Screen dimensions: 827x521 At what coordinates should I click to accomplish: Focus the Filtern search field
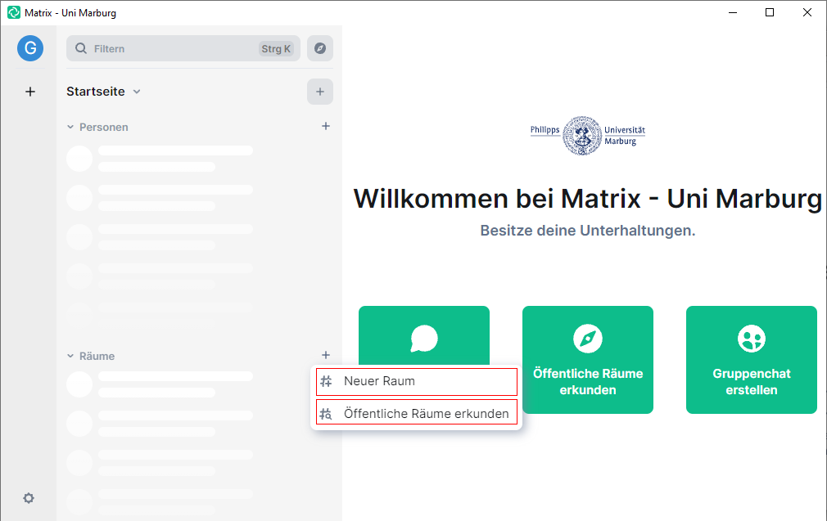183,48
